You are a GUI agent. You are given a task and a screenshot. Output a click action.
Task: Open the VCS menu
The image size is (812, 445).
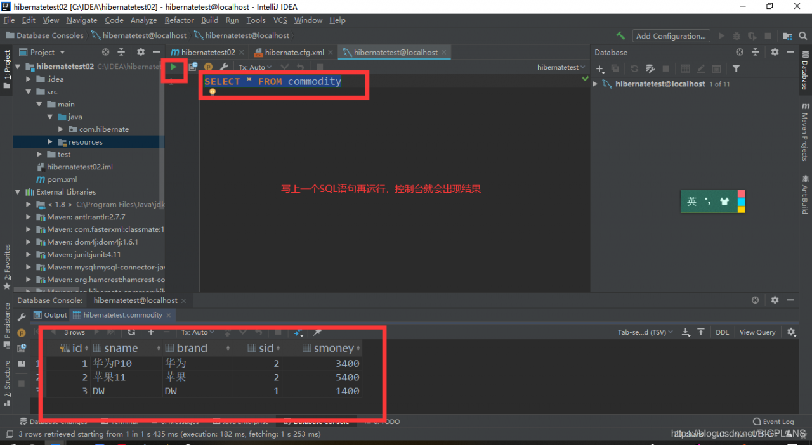[x=280, y=20]
